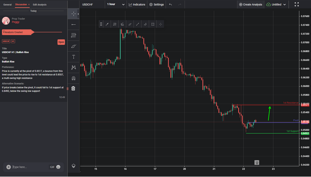Viewport: 311px width, 177px height.
Task: Open chart Settings
Action: [x=156, y=4]
